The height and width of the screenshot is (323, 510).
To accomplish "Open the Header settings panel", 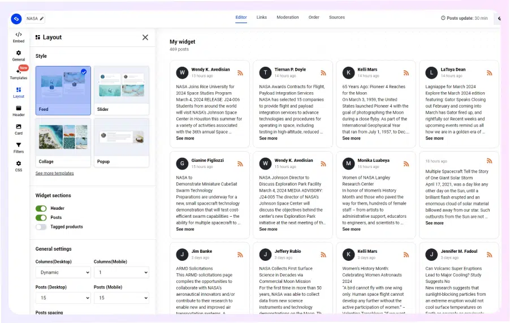I will (19, 111).
